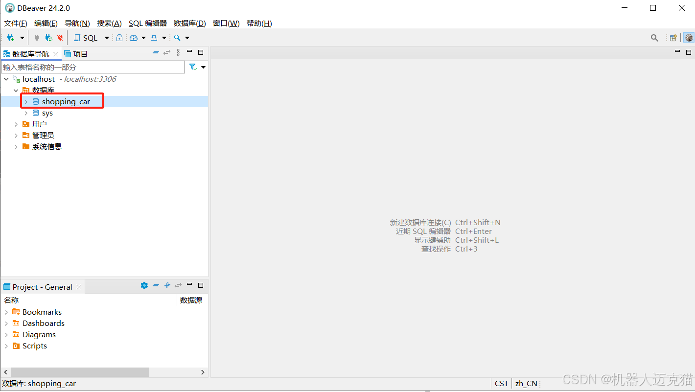Maximize the Project - General panel
Screen dimensions: 695x392
[201, 285]
